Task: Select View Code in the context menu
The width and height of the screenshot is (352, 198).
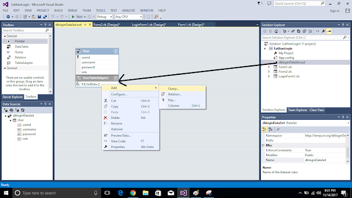Action: tap(131, 141)
